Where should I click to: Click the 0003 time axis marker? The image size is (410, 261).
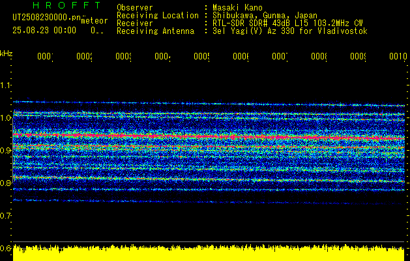click(x=123, y=56)
